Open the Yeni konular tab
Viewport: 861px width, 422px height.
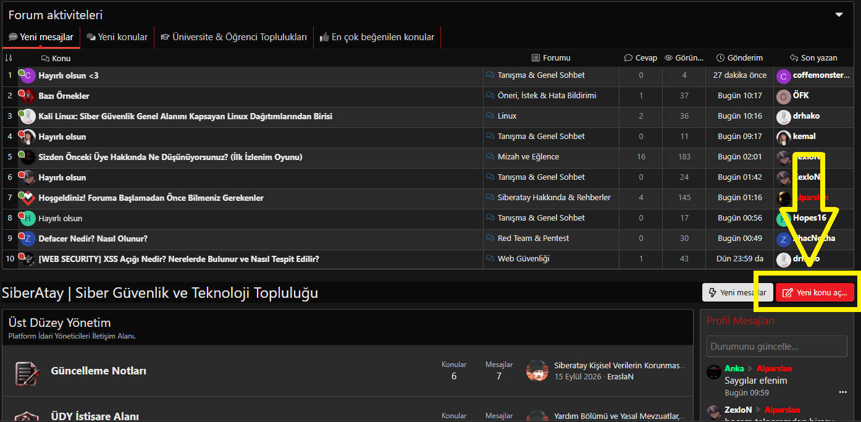[x=117, y=37]
